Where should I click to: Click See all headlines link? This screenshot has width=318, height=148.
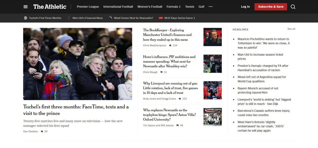(x=291, y=29)
